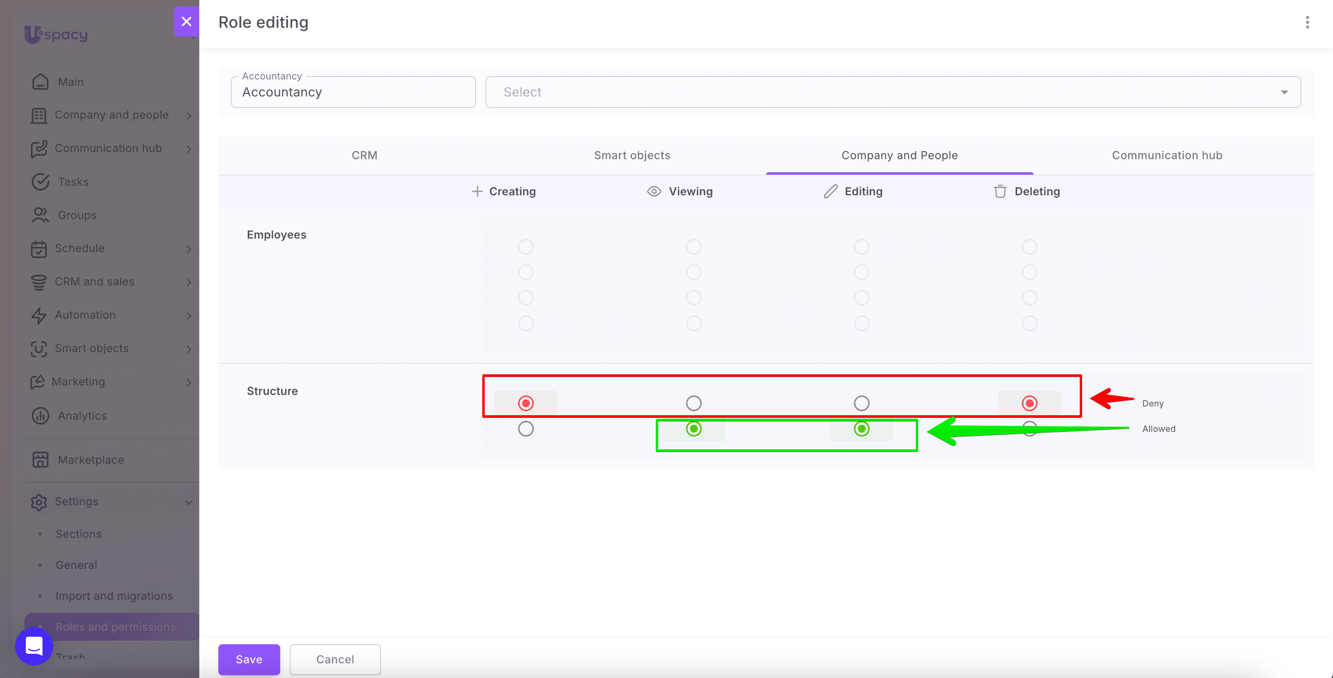This screenshot has width=1333, height=678.
Task: Expand Automation submenu chevron
Action: 189,316
